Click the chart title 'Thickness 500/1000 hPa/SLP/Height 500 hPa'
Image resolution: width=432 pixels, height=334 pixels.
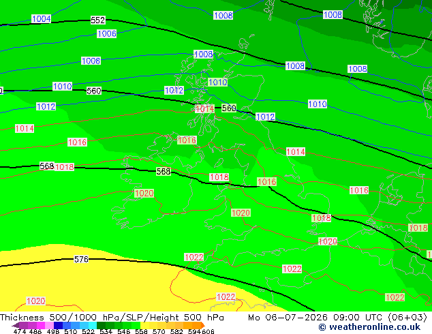(x=112, y=318)
